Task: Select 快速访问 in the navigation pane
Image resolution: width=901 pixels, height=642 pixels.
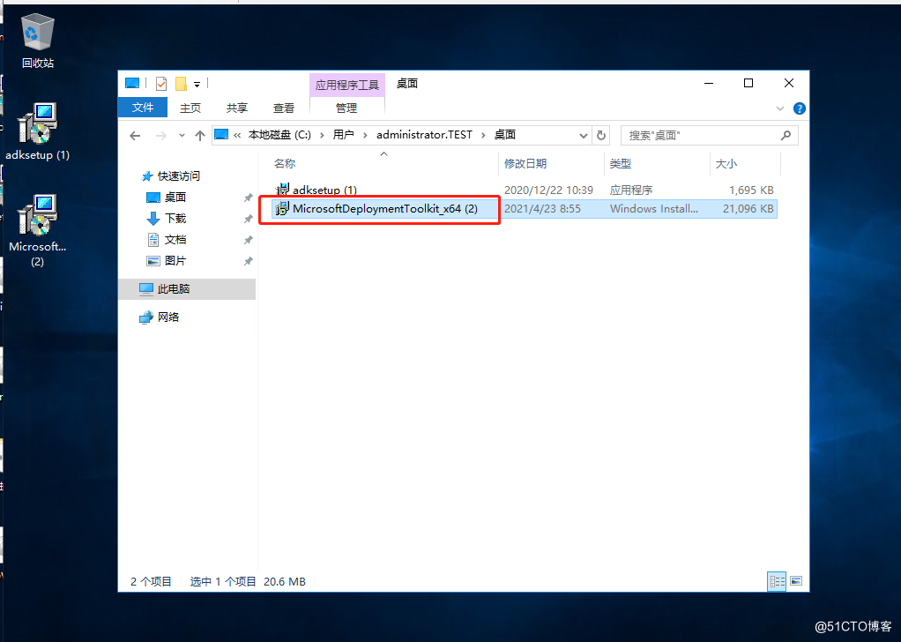Action: 179,175
